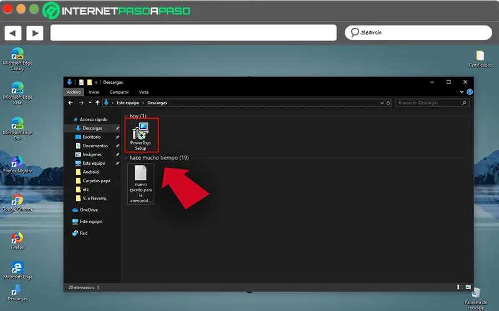Open the address bar history dropdown
This screenshot has height=311, width=499.
382,103
